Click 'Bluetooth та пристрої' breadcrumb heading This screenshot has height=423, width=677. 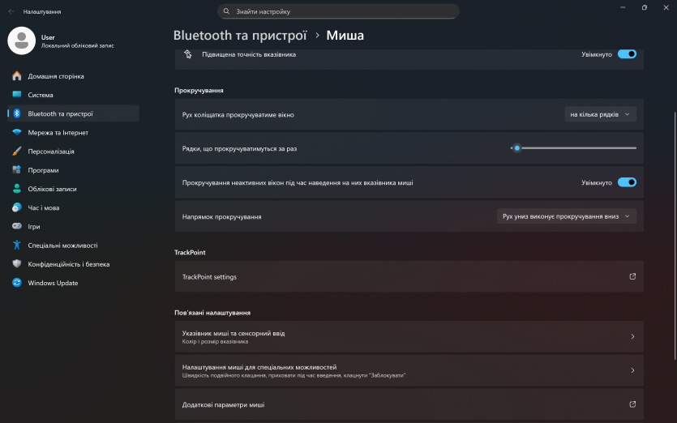(x=240, y=36)
